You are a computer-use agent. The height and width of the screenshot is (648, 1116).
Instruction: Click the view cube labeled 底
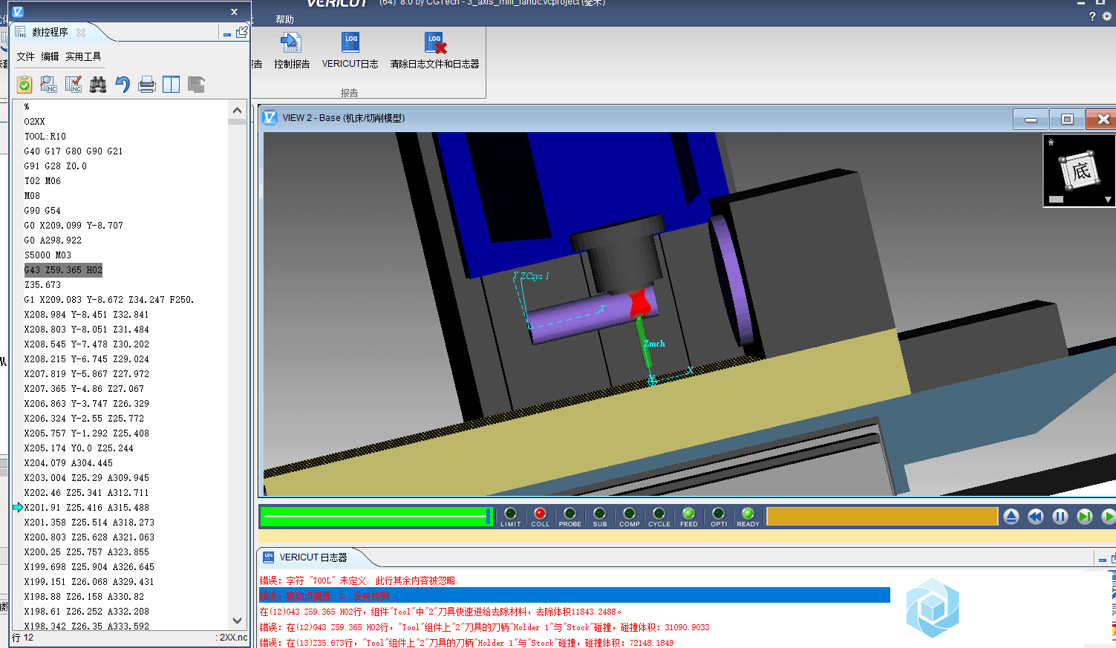[x=1080, y=171]
